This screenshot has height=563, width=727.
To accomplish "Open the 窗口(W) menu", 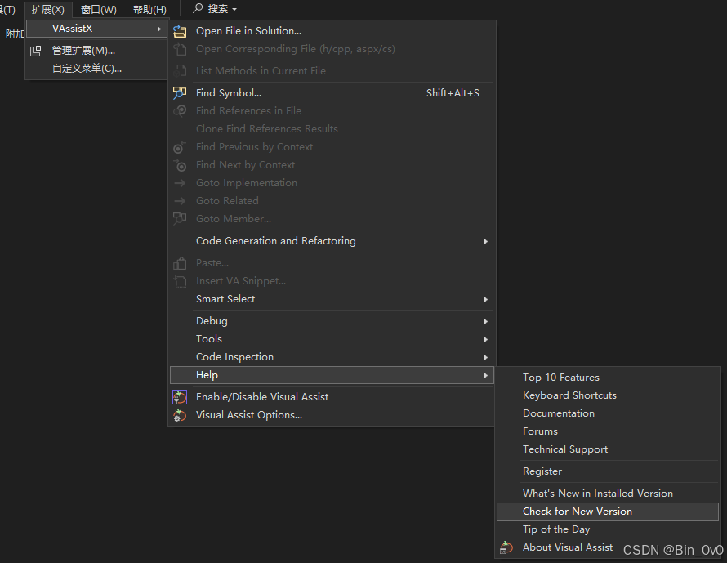I will tap(98, 9).
